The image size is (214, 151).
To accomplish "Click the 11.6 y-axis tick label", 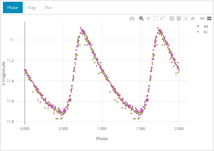I will click(10, 101).
